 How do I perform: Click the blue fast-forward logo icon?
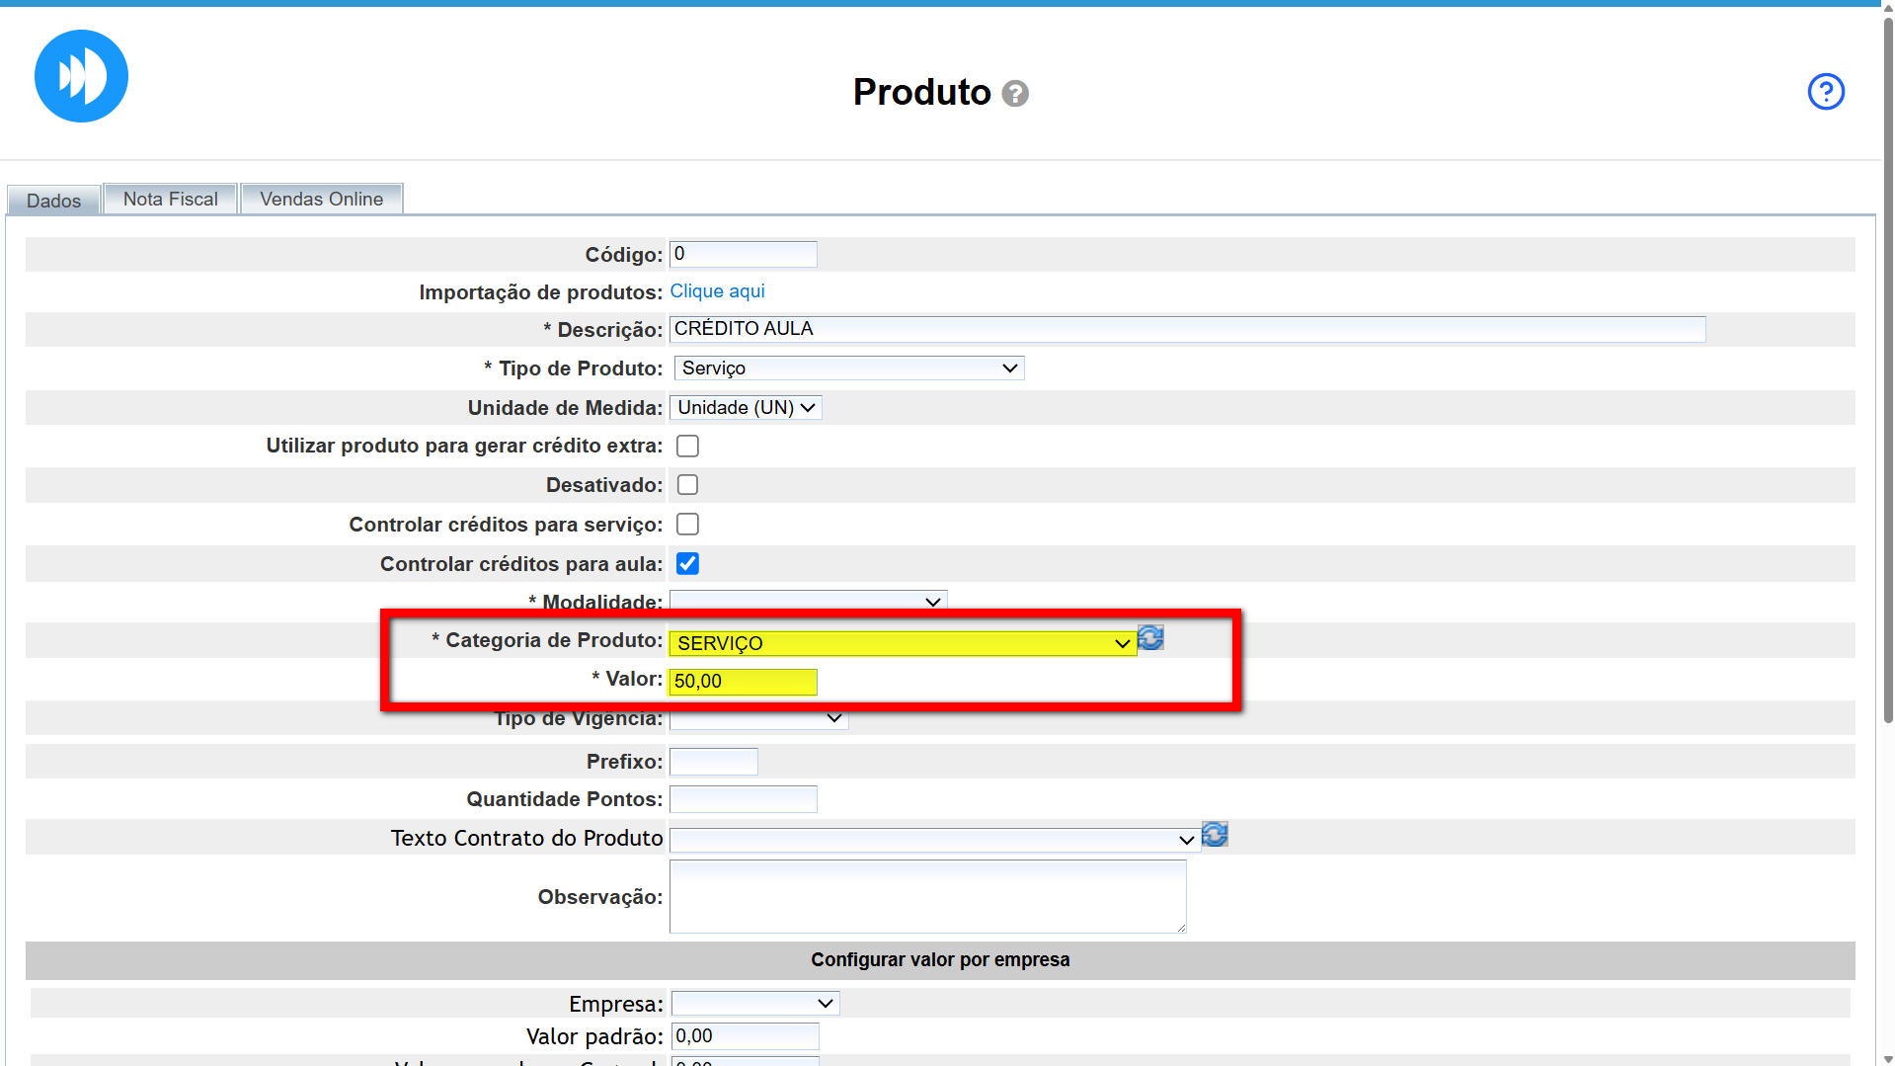coord(81,76)
